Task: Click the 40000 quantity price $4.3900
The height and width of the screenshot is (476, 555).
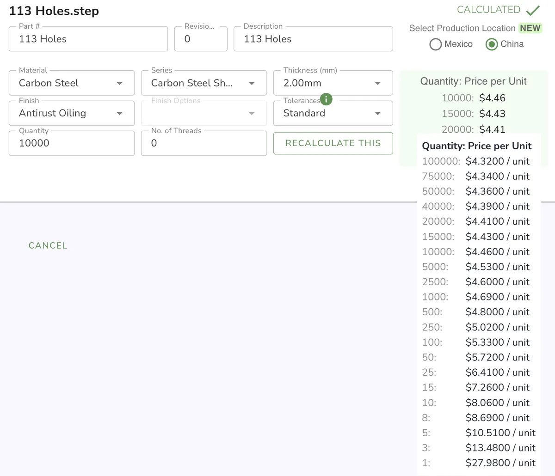Action: pyautogui.click(x=498, y=207)
